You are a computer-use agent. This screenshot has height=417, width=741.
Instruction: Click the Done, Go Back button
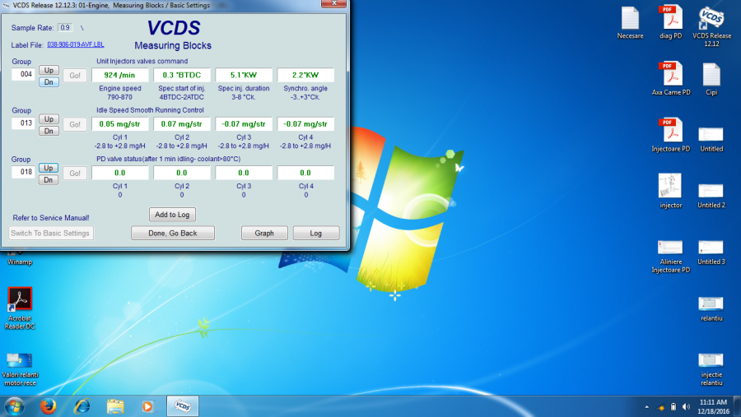click(x=173, y=234)
